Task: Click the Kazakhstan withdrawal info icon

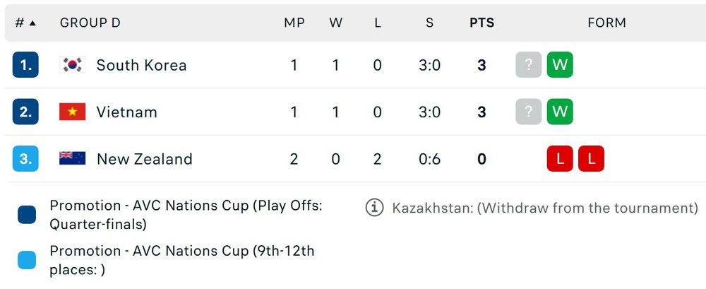Action: click(374, 208)
